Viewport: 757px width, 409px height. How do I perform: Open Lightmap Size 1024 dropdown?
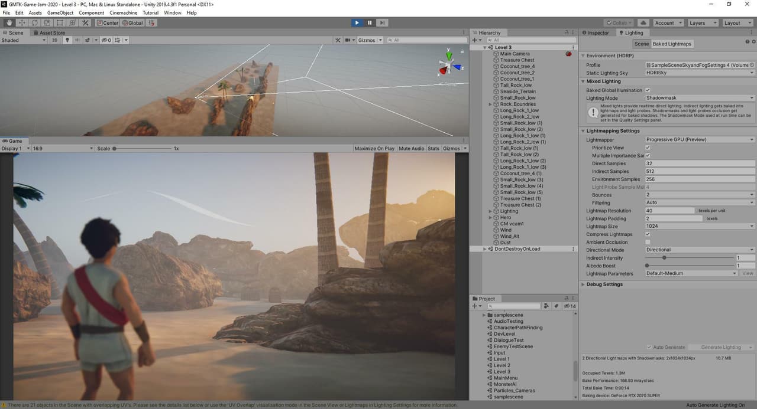pyautogui.click(x=700, y=226)
